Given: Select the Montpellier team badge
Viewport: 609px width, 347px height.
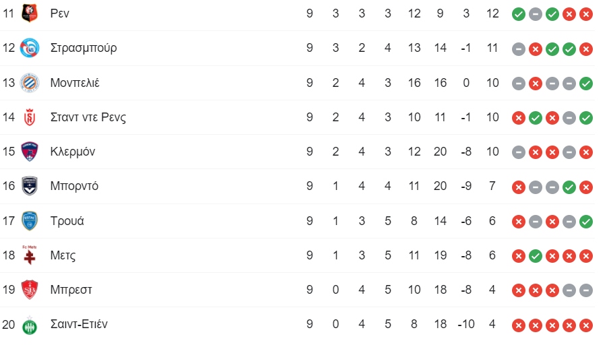Looking at the screenshot, I should [30, 83].
